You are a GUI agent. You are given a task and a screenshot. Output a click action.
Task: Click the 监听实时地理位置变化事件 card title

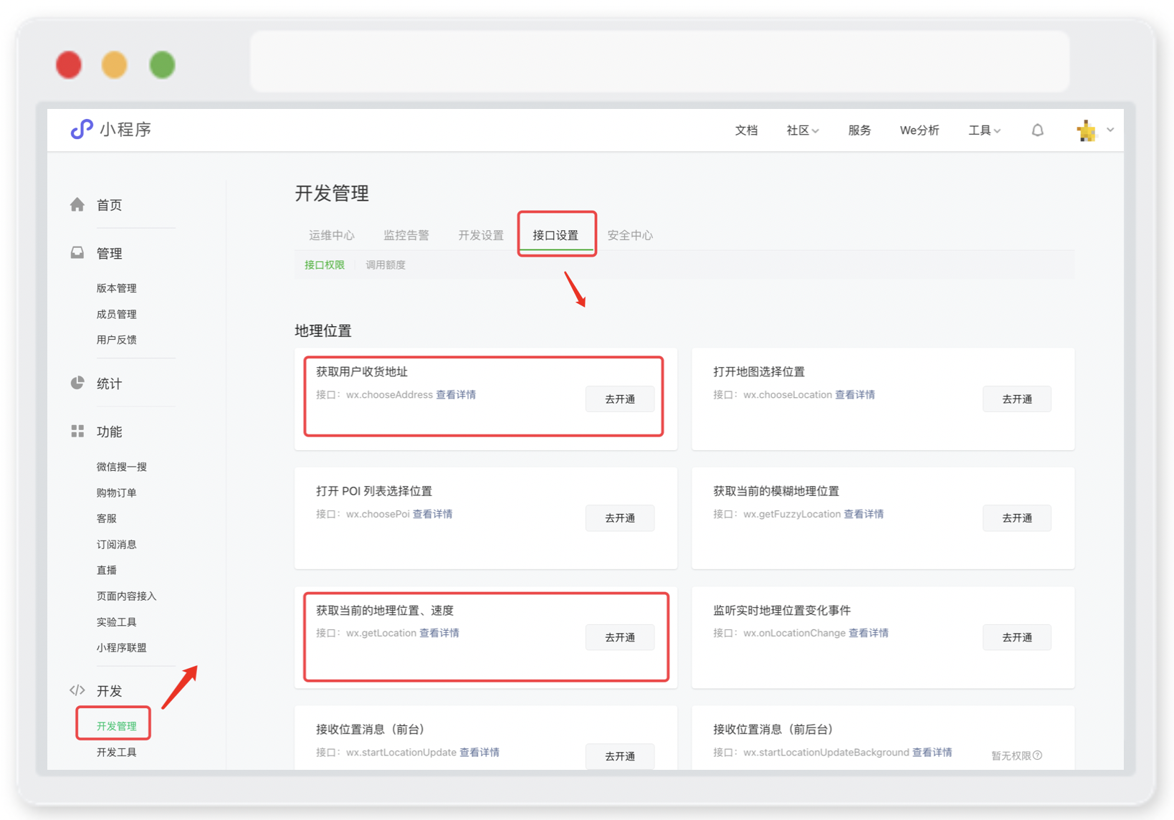click(x=782, y=610)
